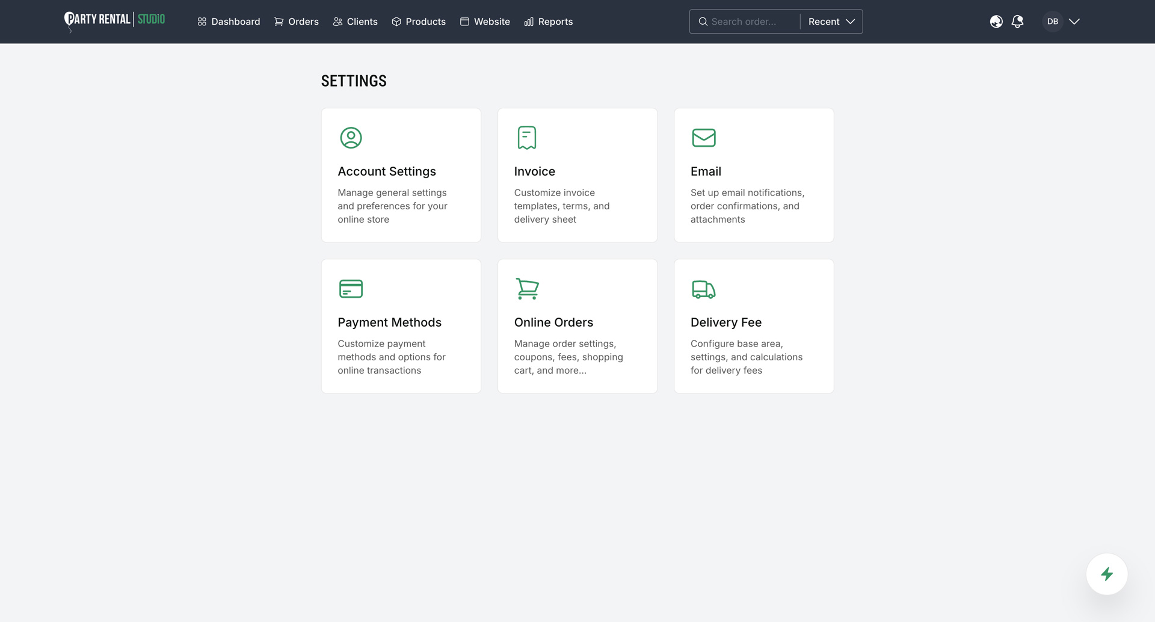Viewport: 1155px width, 622px height.
Task: Click the Delivery Fee truck icon
Action: (703, 289)
